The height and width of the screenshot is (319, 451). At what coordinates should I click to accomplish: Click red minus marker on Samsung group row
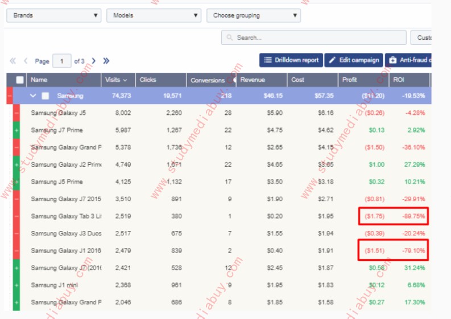(x=10, y=96)
